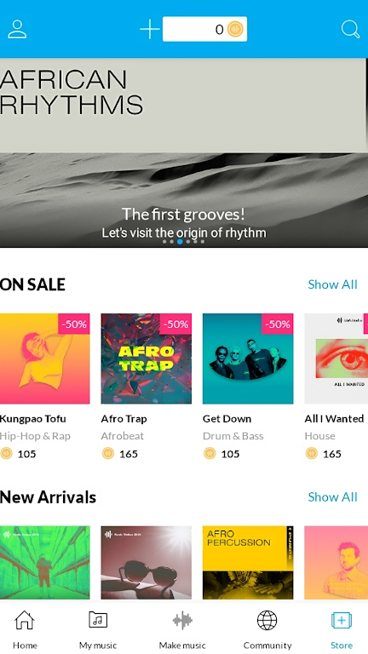Open Make music waveform icon
Image resolution: width=368 pixels, height=654 pixels.
coord(182,620)
